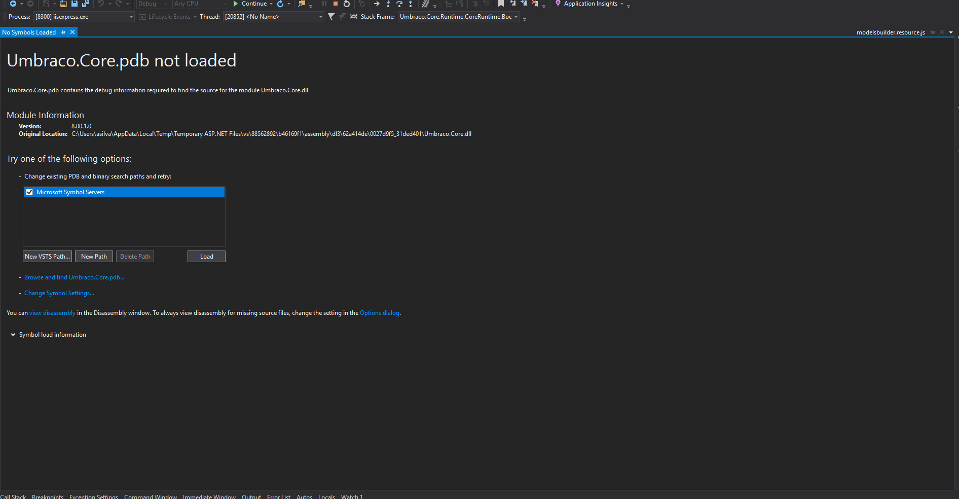
Task: Open the Continue button dropdown arrow
Action: coord(271,4)
